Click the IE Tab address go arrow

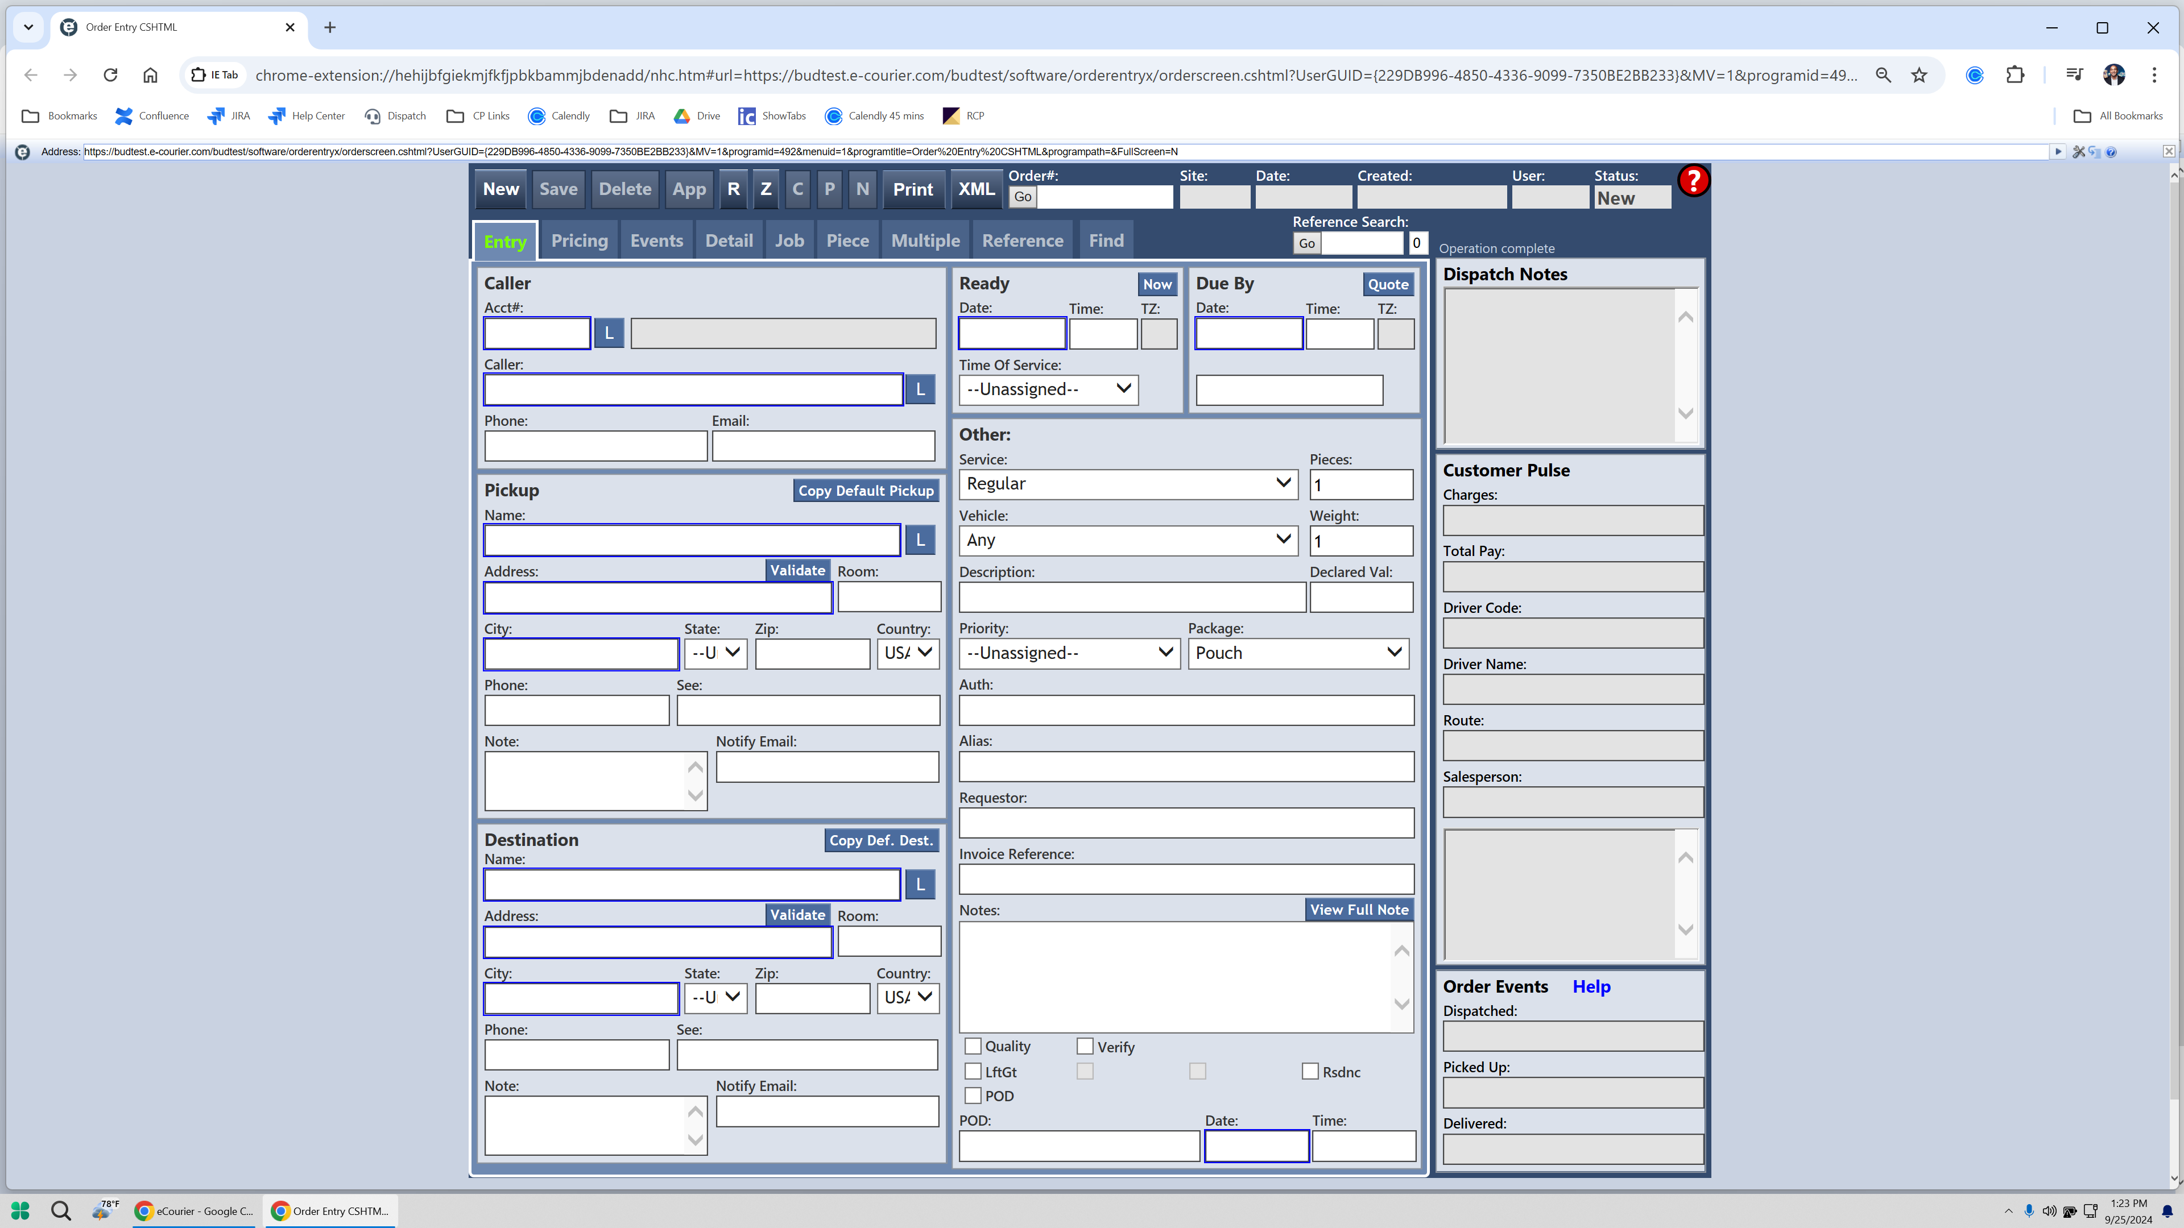click(2058, 152)
